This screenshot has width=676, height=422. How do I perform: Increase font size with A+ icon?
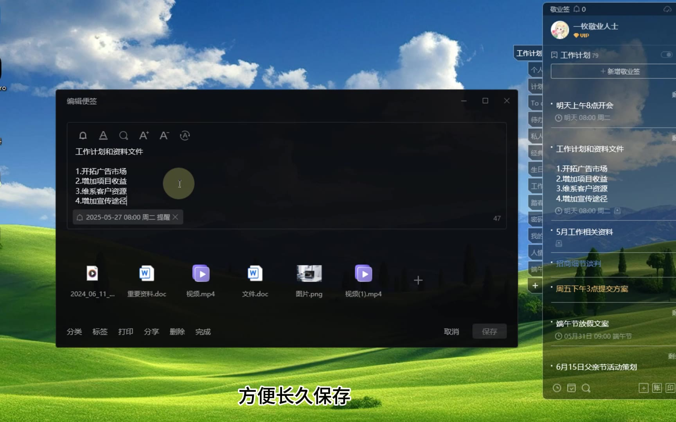point(144,136)
